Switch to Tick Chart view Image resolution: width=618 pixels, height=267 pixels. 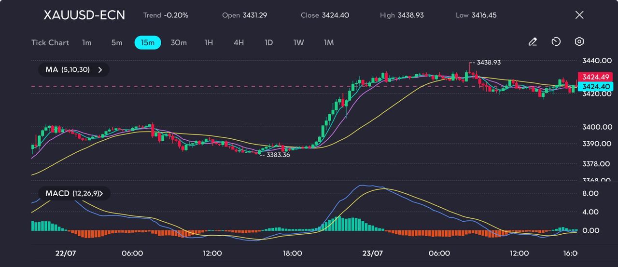click(50, 42)
